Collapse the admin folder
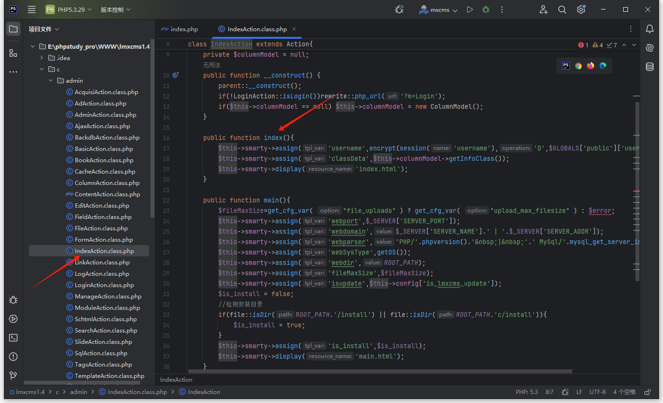Screen dimensions: 663x403 point(51,81)
